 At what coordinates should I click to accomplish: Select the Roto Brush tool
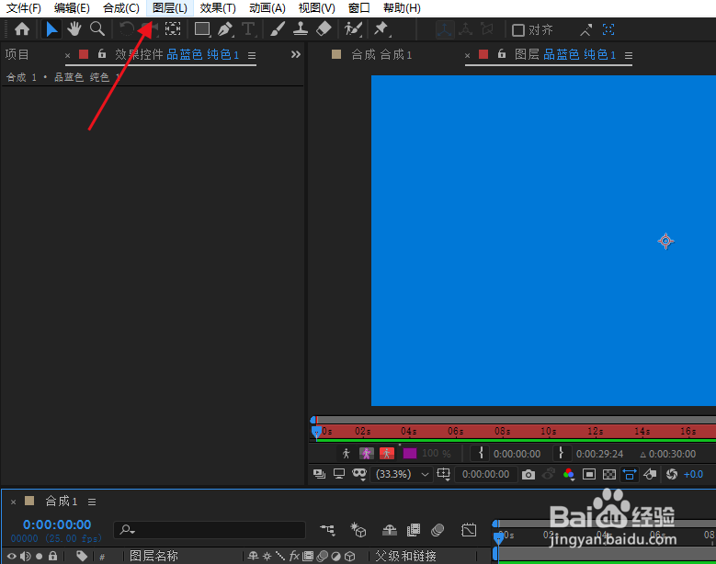tap(353, 29)
